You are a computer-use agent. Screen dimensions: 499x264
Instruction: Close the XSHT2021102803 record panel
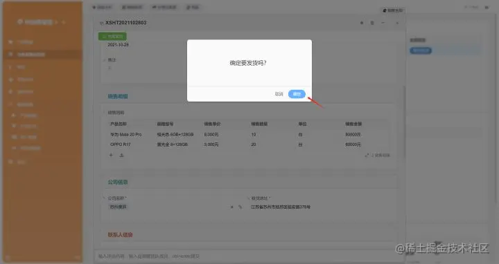coord(397,23)
